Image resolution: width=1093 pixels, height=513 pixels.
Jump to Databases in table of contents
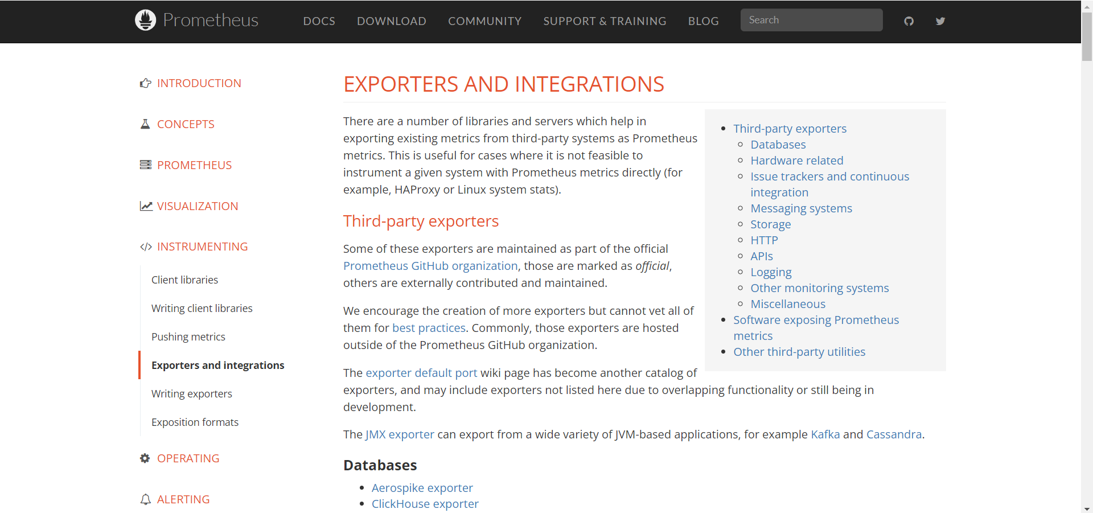[778, 145]
